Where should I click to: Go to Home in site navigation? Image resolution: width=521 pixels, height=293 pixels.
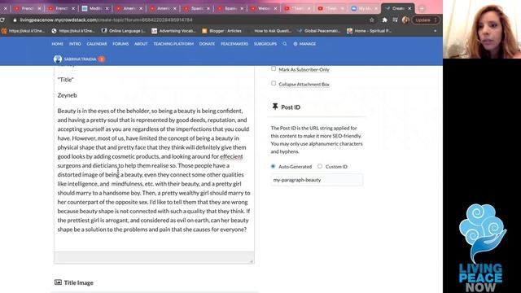coord(57,44)
